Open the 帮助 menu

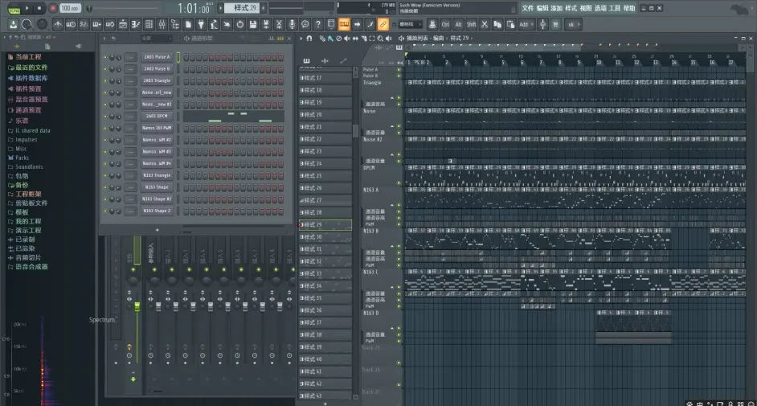pos(629,8)
